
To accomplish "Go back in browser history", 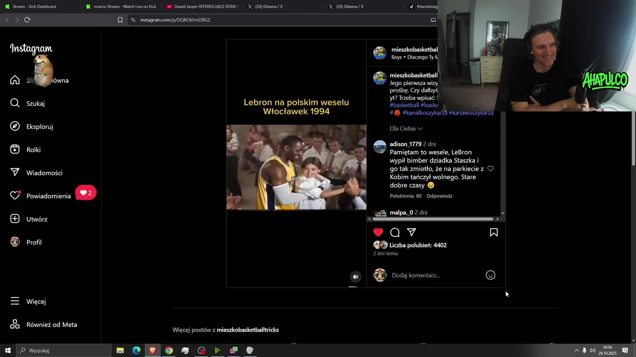I will coord(7,20).
